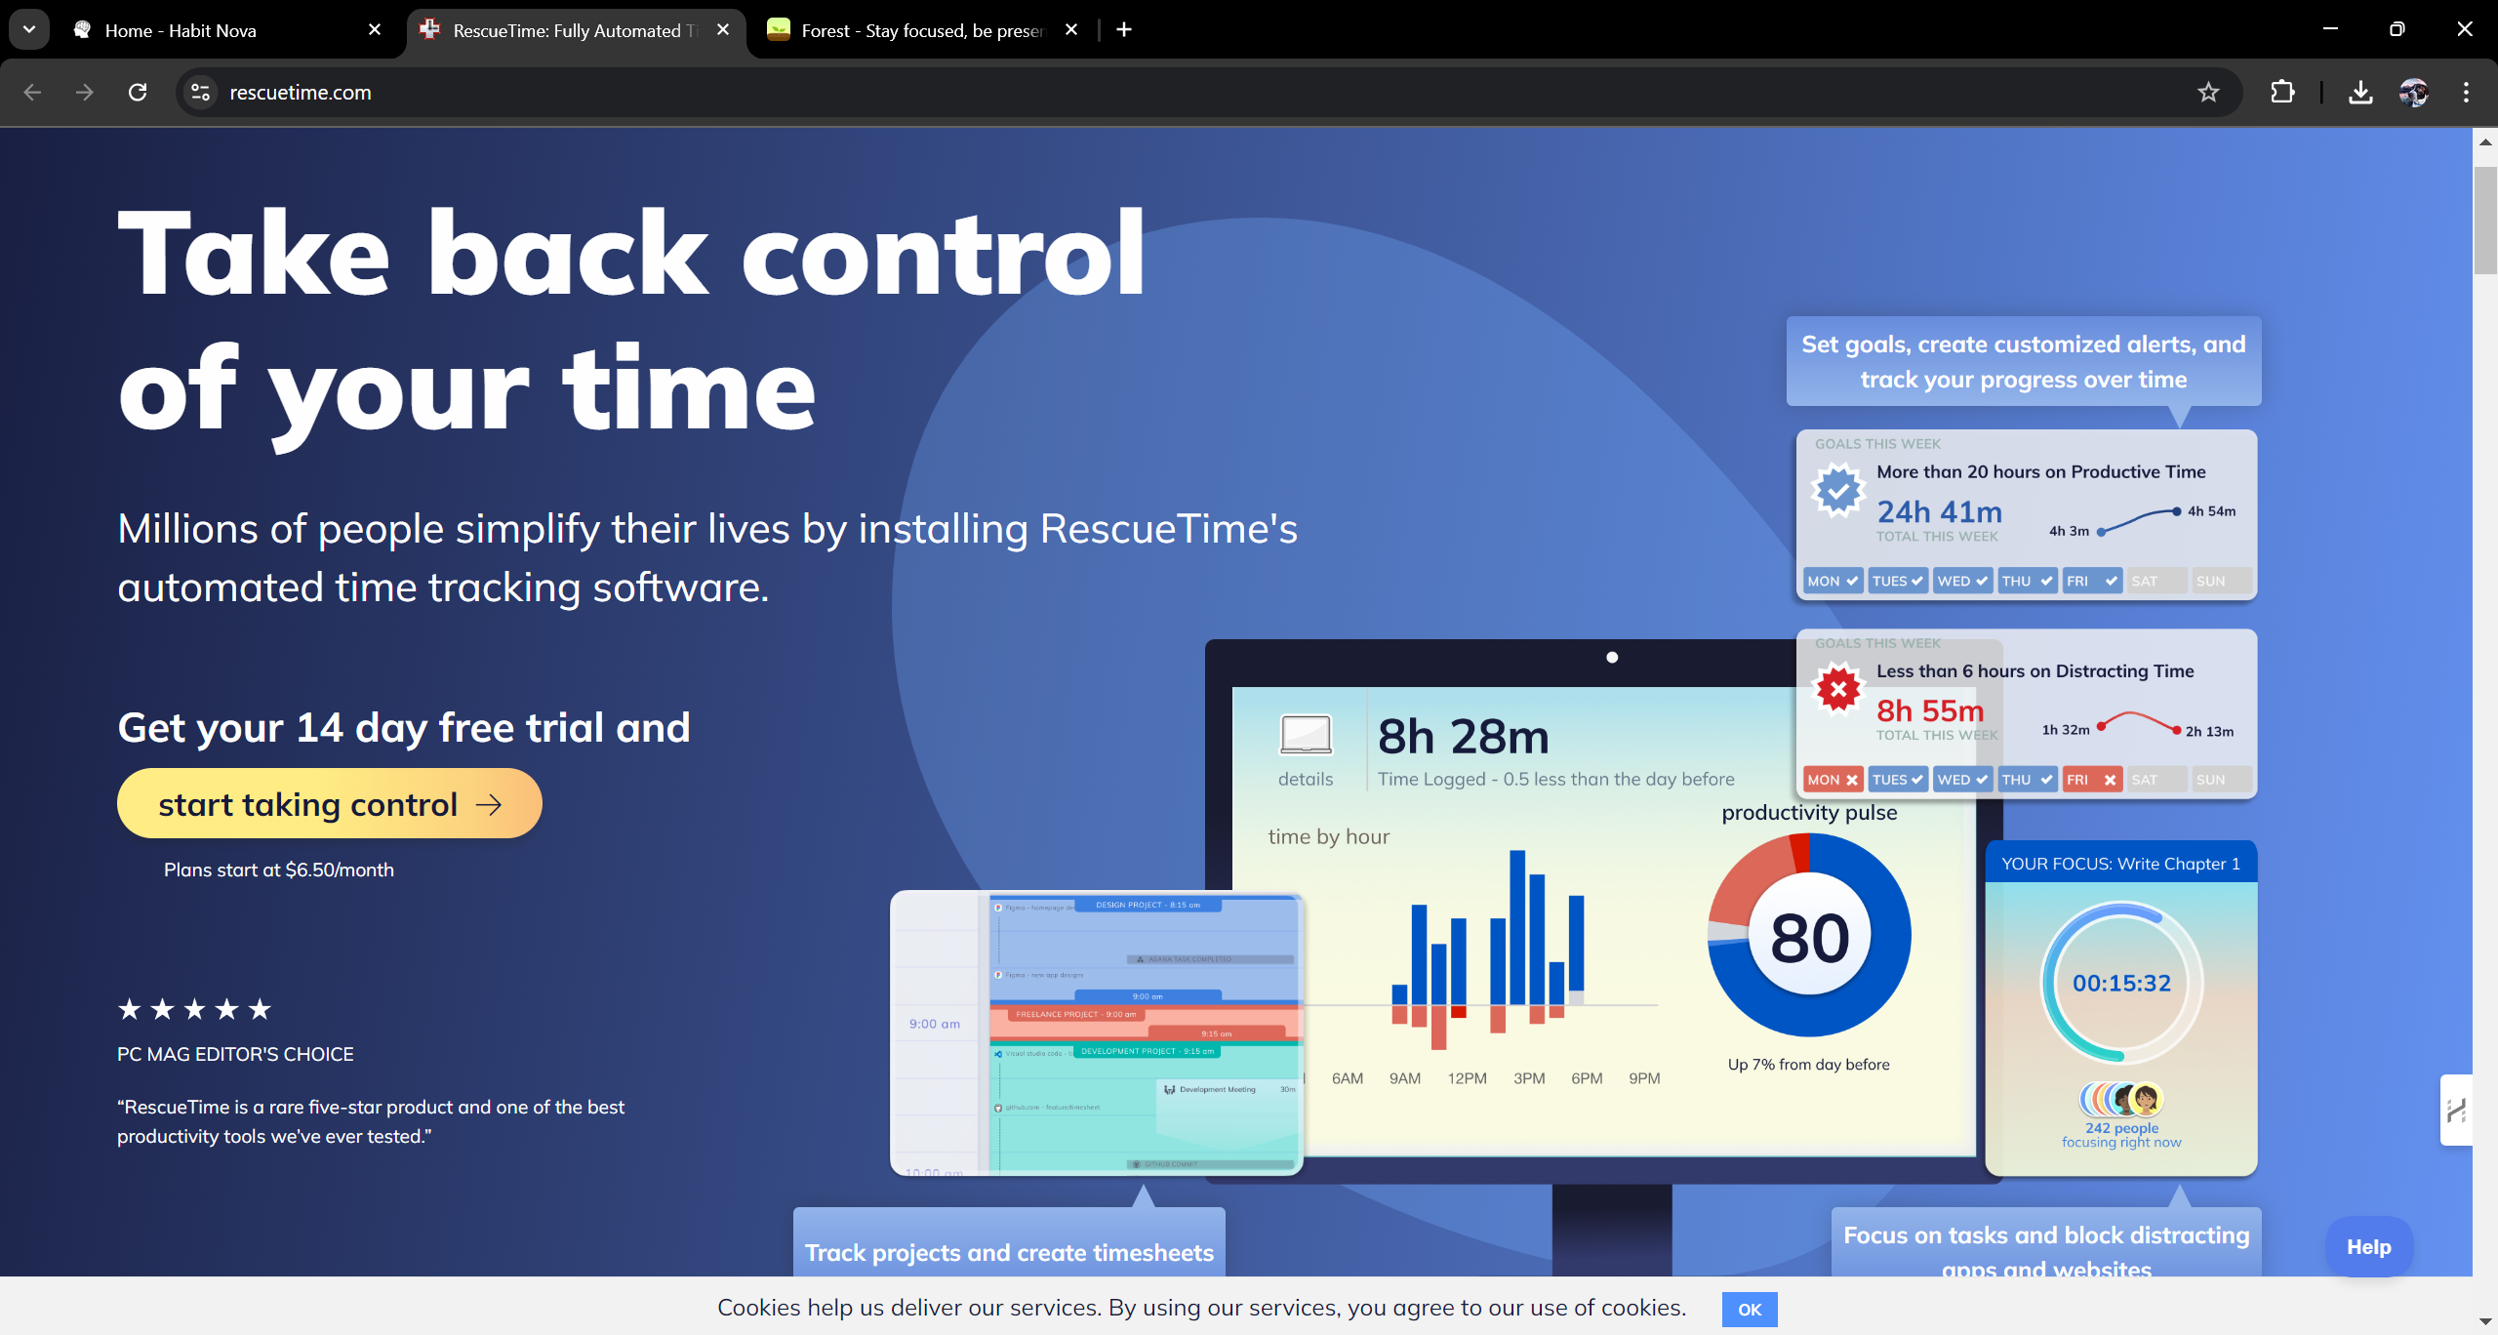The width and height of the screenshot is (2498, 1335).
Task: View site information for rescuetime.com
Action: (x=200, y=92)
